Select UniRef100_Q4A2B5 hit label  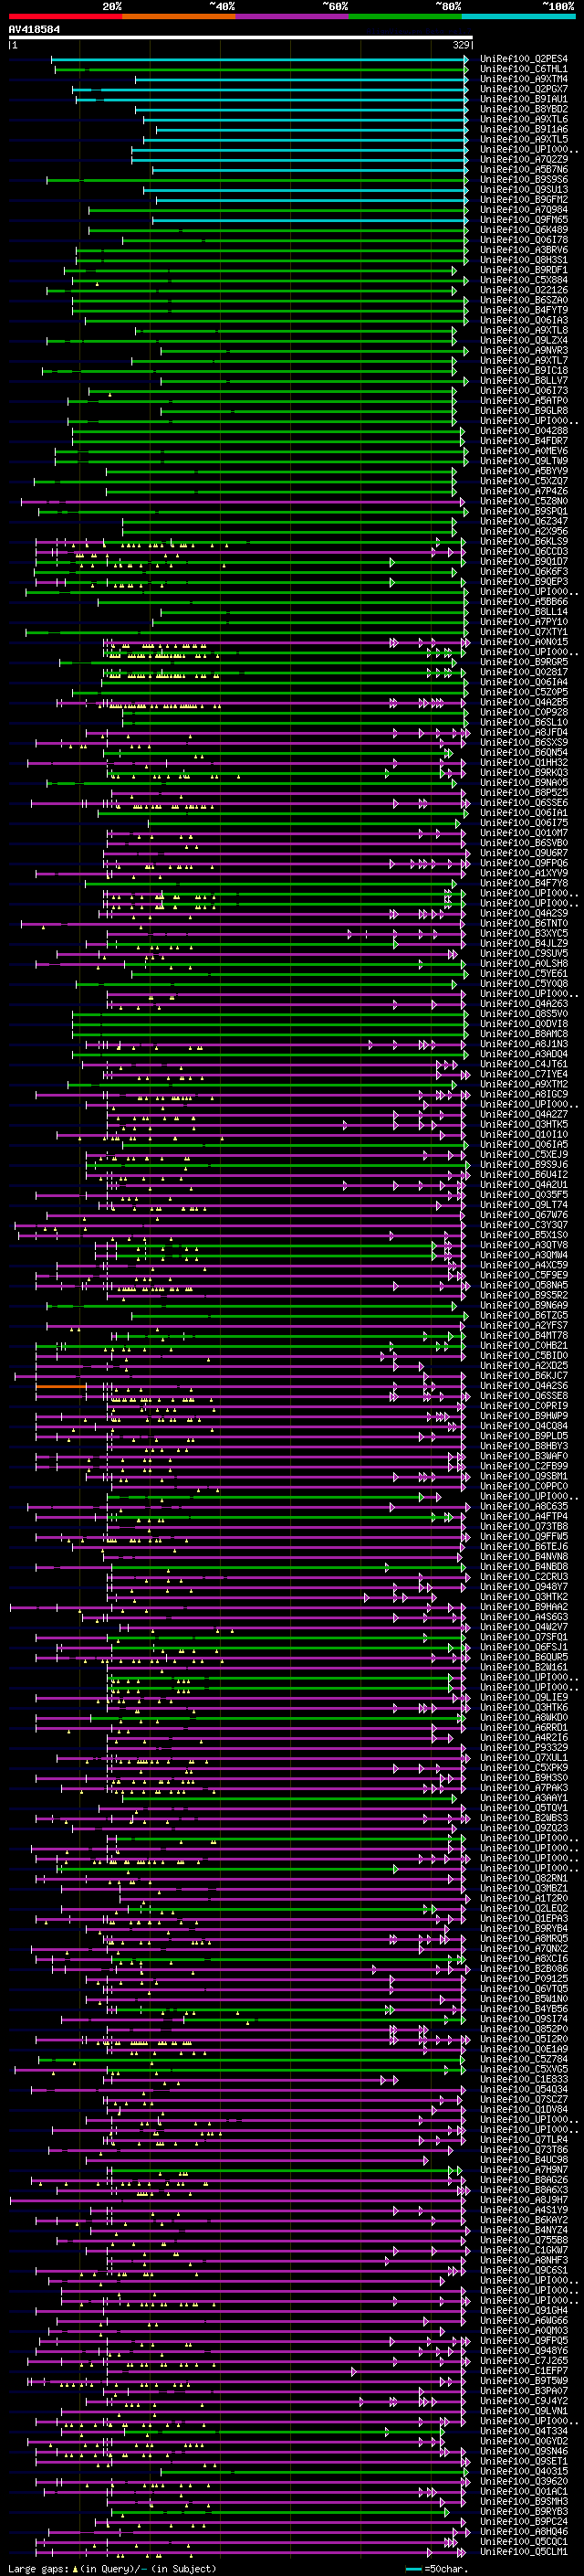click(524, 702)
